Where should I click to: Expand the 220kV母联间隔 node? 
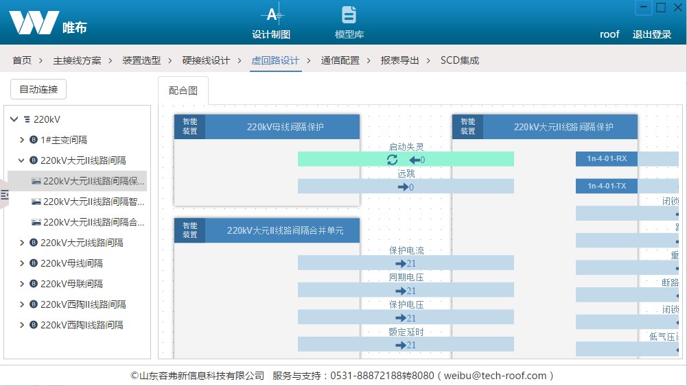point(22,284)
